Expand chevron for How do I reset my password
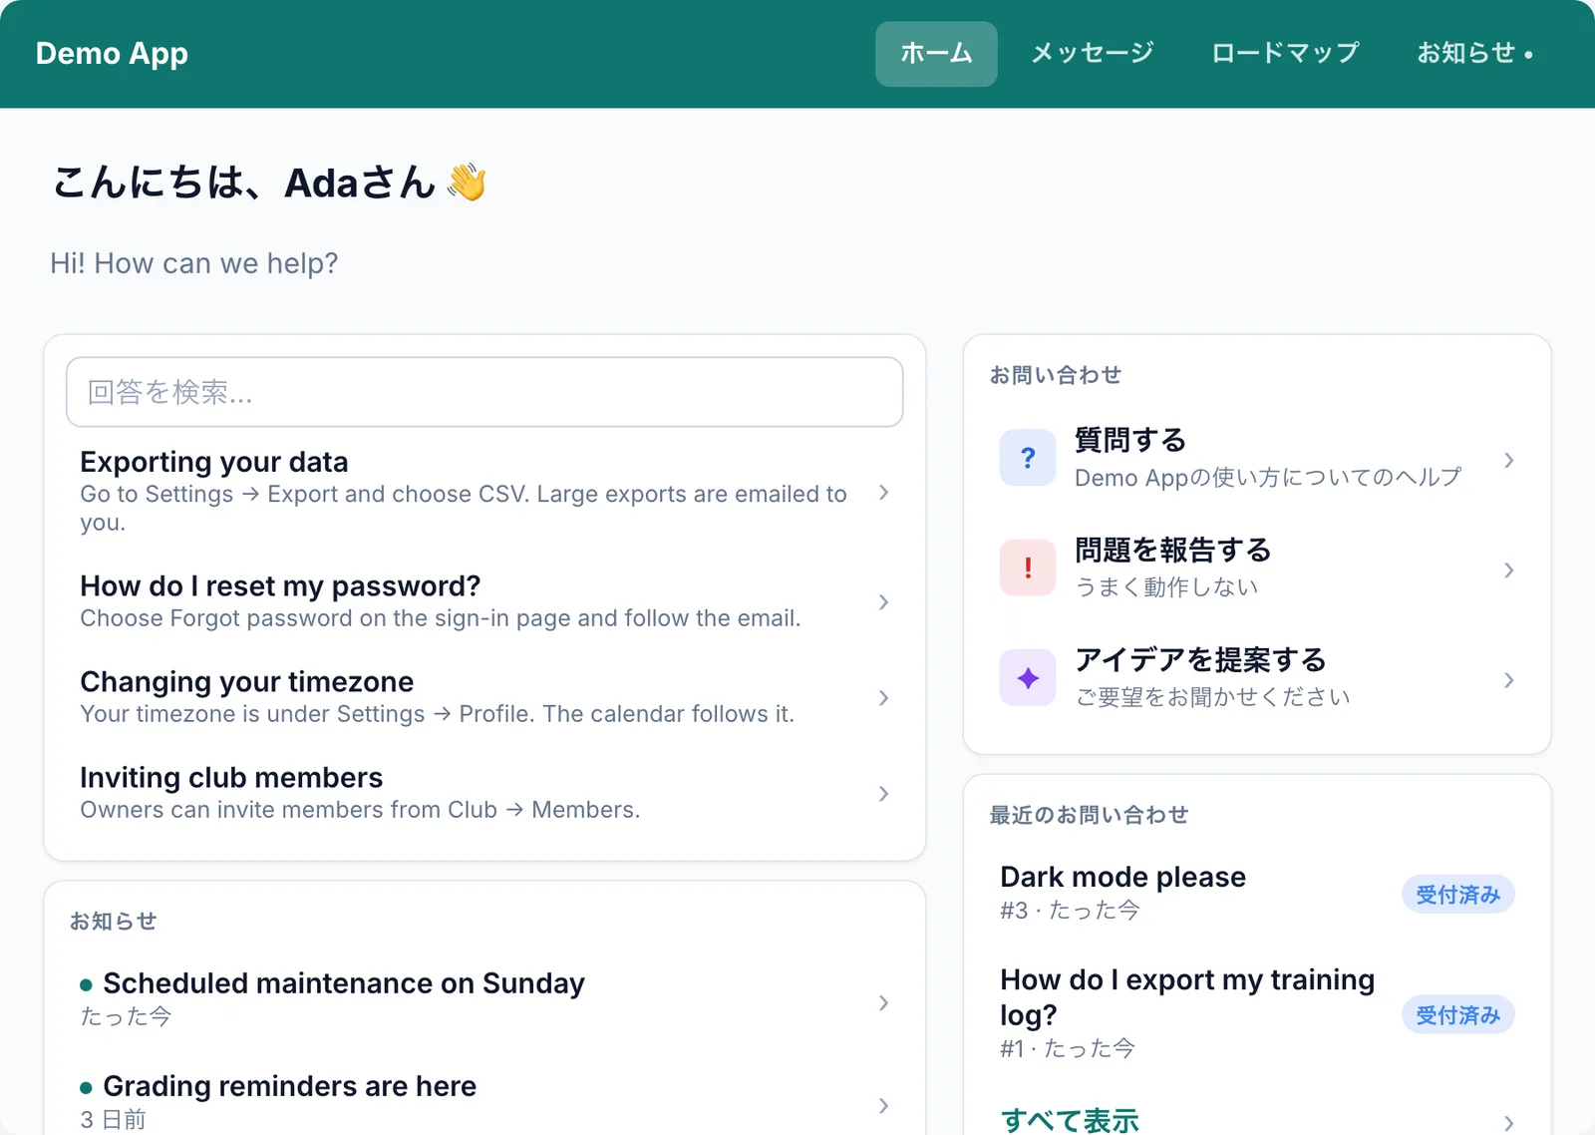This screenshot has height=1135, width=1595. pos(883,602)
